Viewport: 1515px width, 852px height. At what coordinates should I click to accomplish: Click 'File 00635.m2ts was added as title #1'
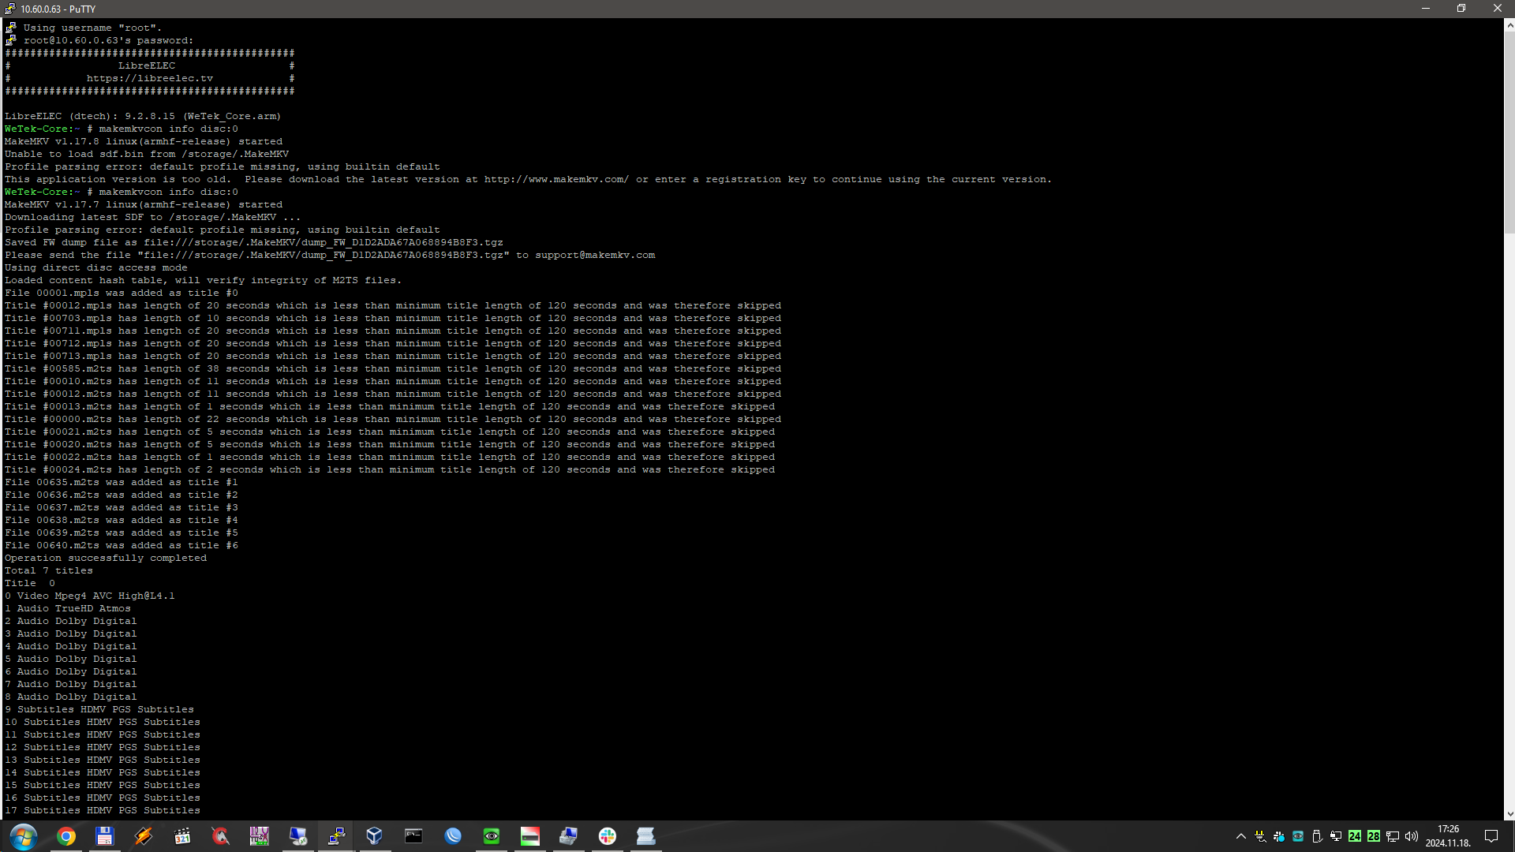point(122,483)
